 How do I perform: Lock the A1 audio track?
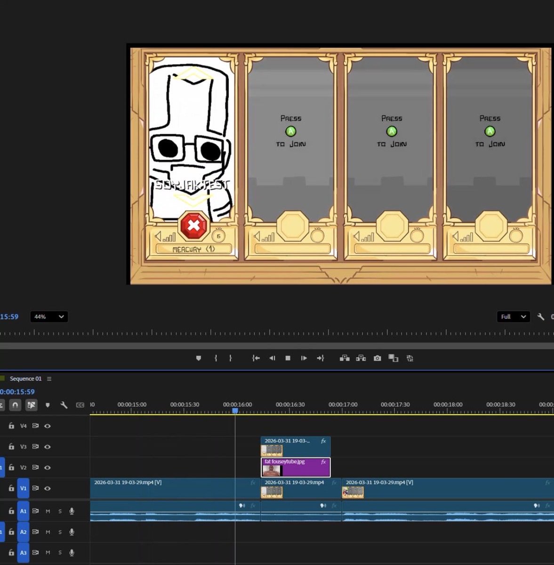(x=11, y=511)
